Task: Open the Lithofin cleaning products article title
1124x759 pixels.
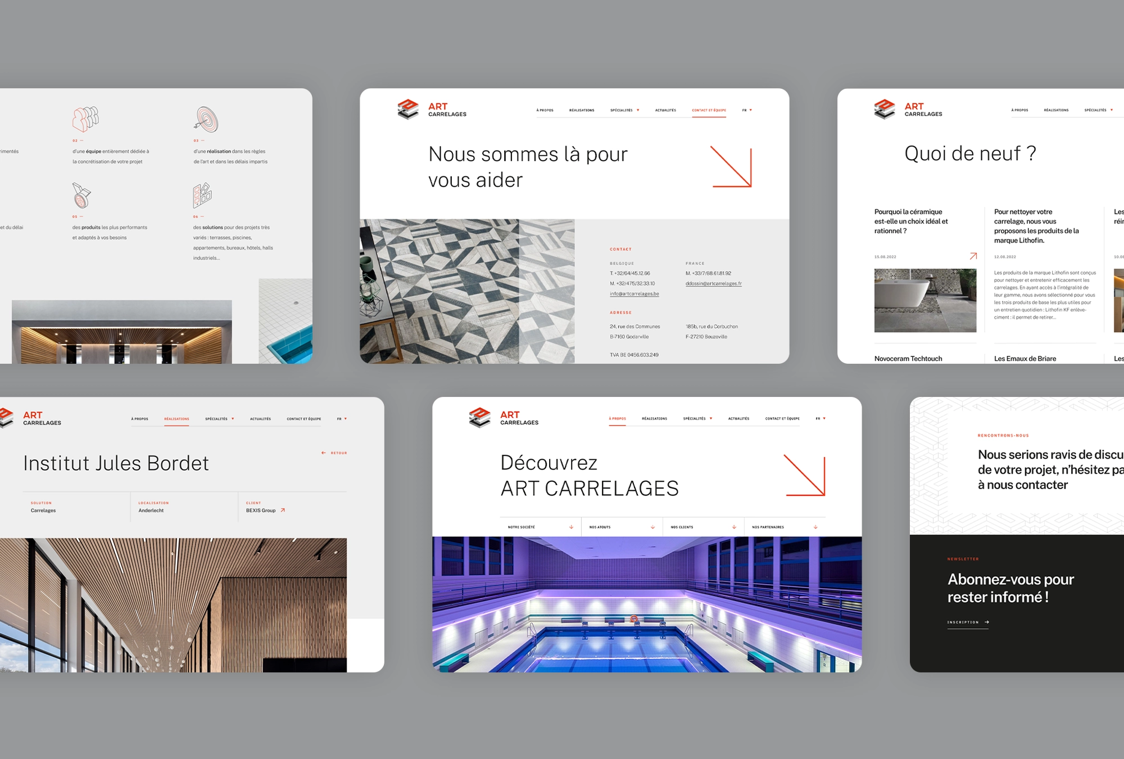Action: click(1036, 226)
